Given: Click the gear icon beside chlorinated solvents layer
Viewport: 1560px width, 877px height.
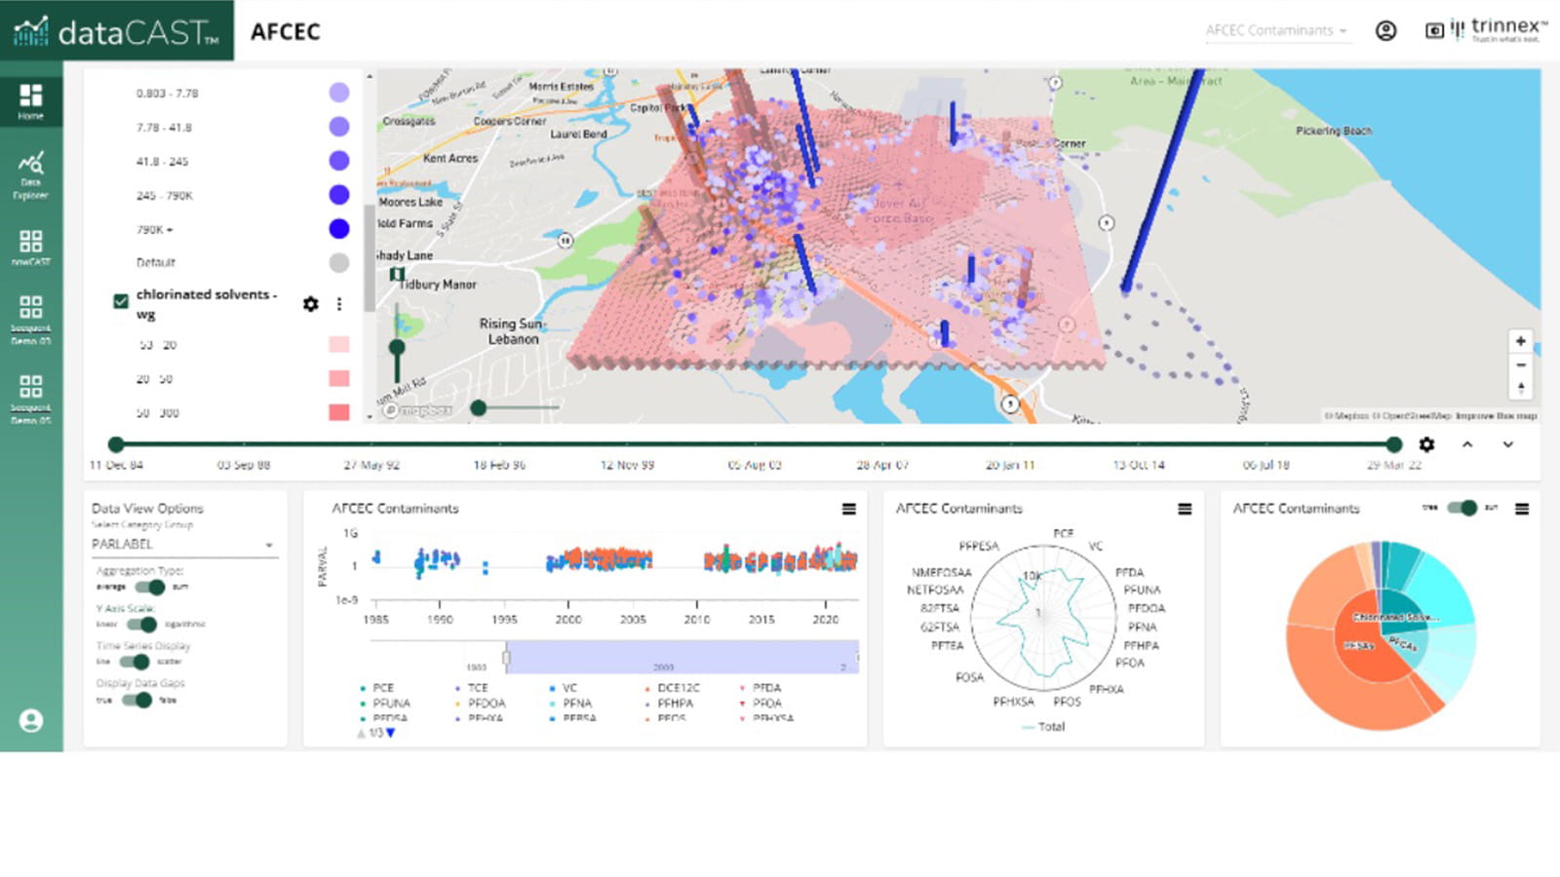Looking at the screenshot, I should pyautogui.click(x=310, y=304).
